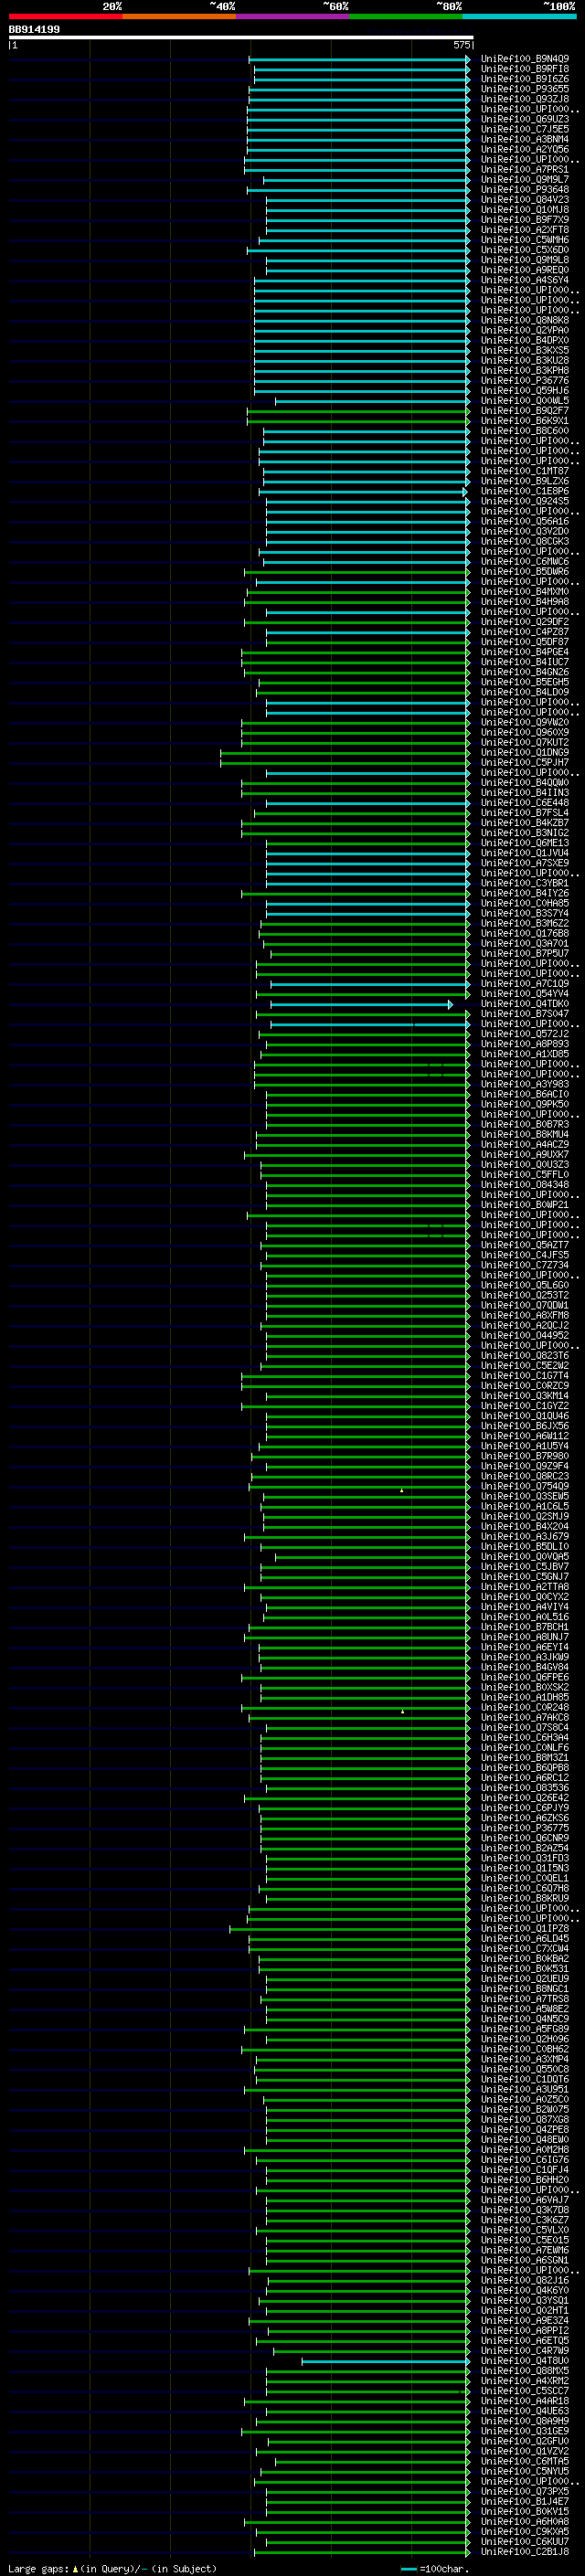
Task: Select the label UniRef100_B3KU28
Action: [524, 360]
